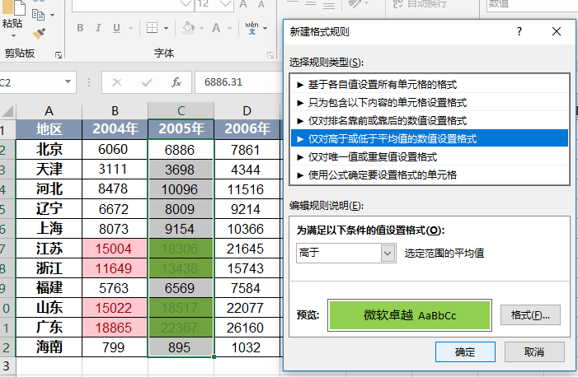
Task: Open fill color dropdown arrow
Action: (x=201, y=28)
